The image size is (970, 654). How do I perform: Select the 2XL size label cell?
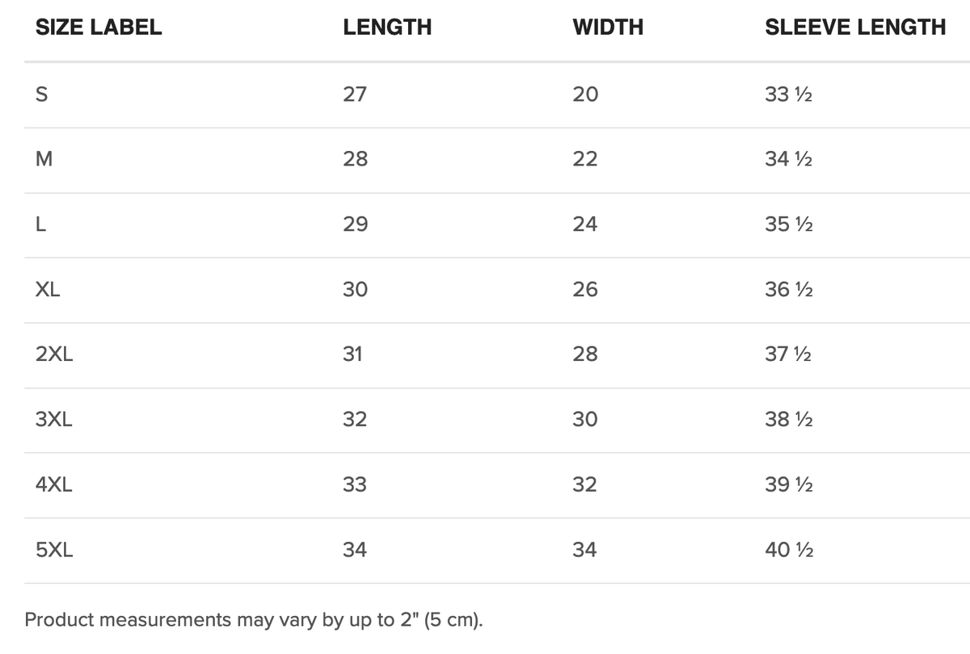click(x=54, y=354)
